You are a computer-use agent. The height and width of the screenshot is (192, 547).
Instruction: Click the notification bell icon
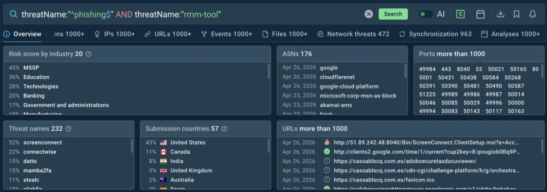[x=533, y=14]
